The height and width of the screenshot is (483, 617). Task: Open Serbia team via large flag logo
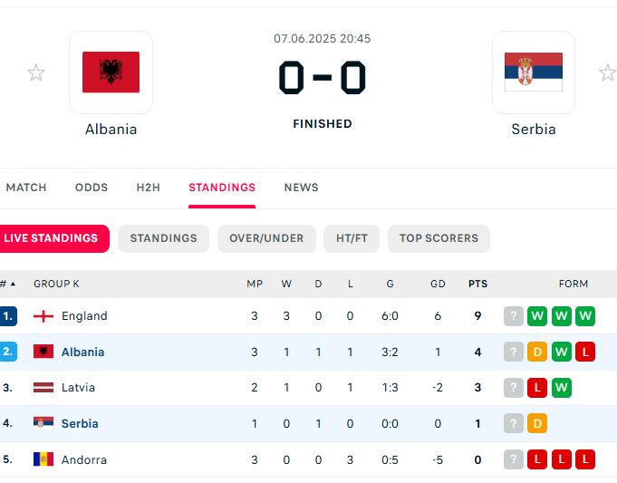point(534,72)
